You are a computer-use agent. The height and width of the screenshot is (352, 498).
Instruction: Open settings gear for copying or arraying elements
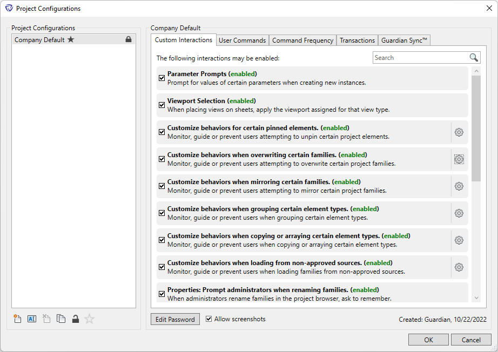459,240
